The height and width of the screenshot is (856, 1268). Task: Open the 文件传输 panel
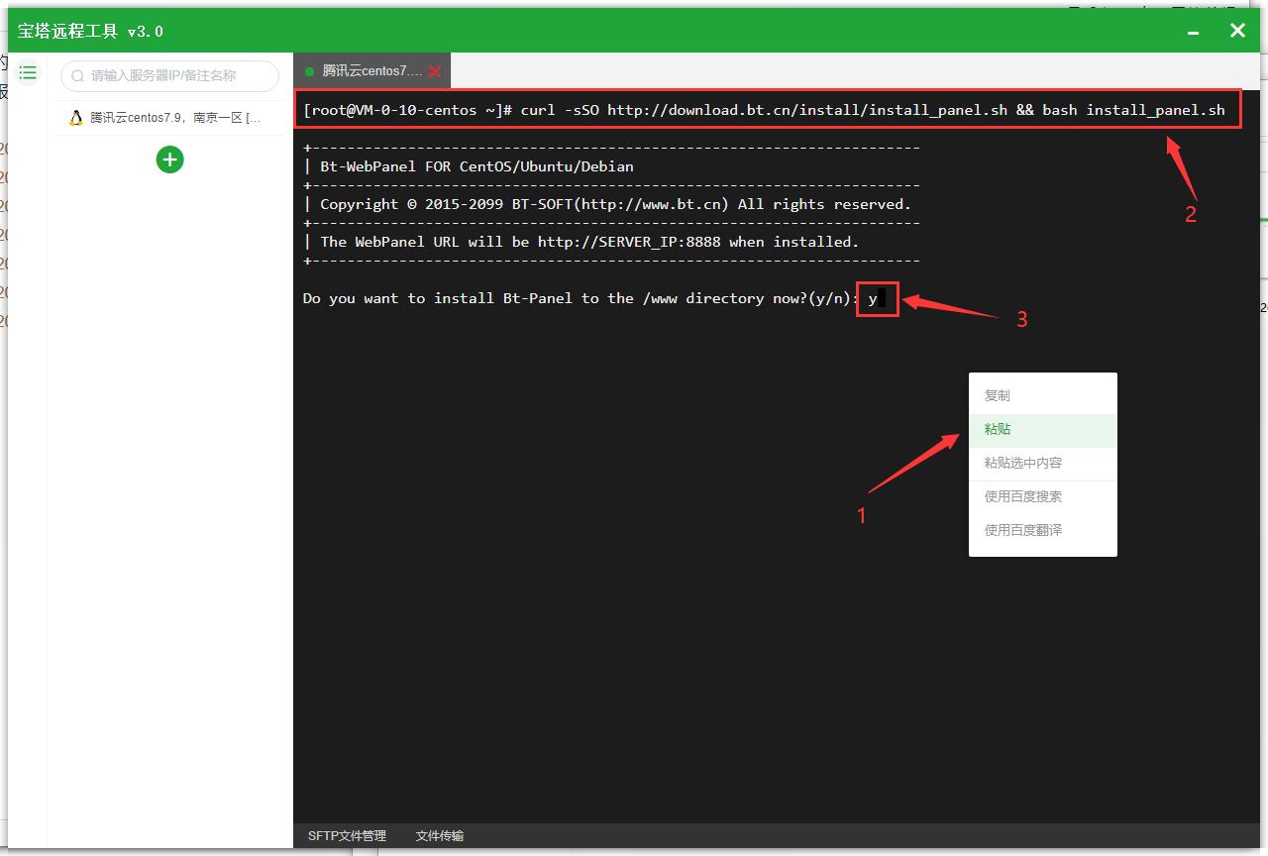[439, 835]
